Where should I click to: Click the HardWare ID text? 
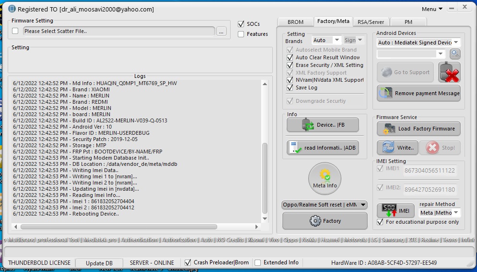click(384, 263)
